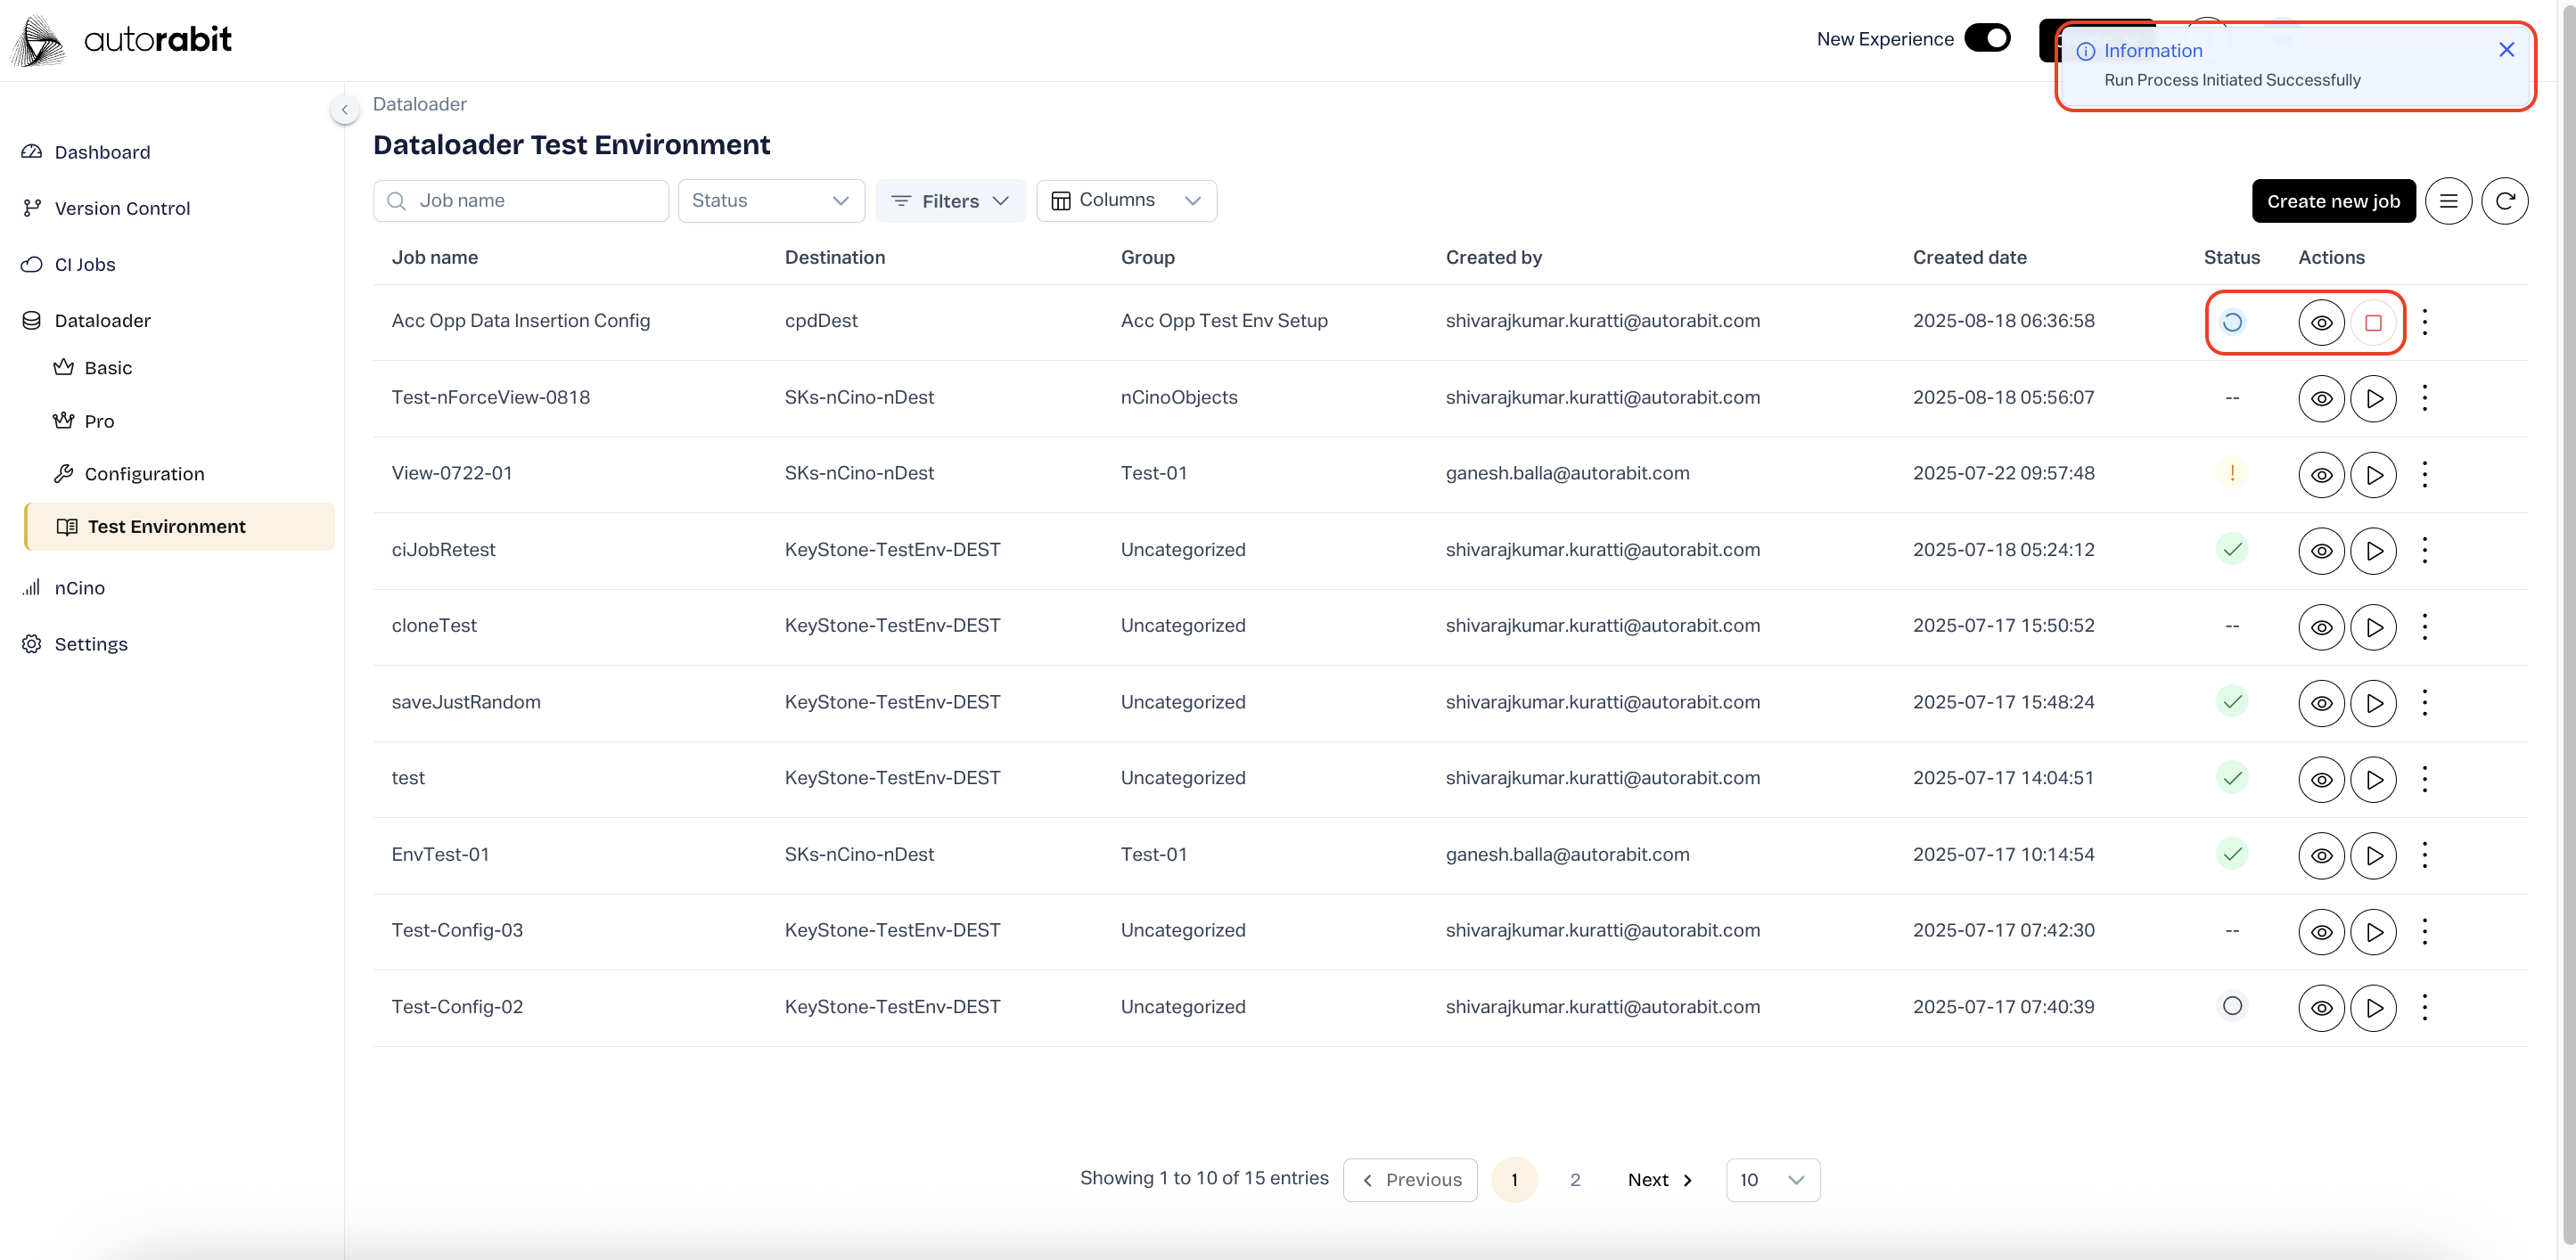
Task: Expand the Columns dropdown
Action: pyautogui.click(x=1126, y=201)
